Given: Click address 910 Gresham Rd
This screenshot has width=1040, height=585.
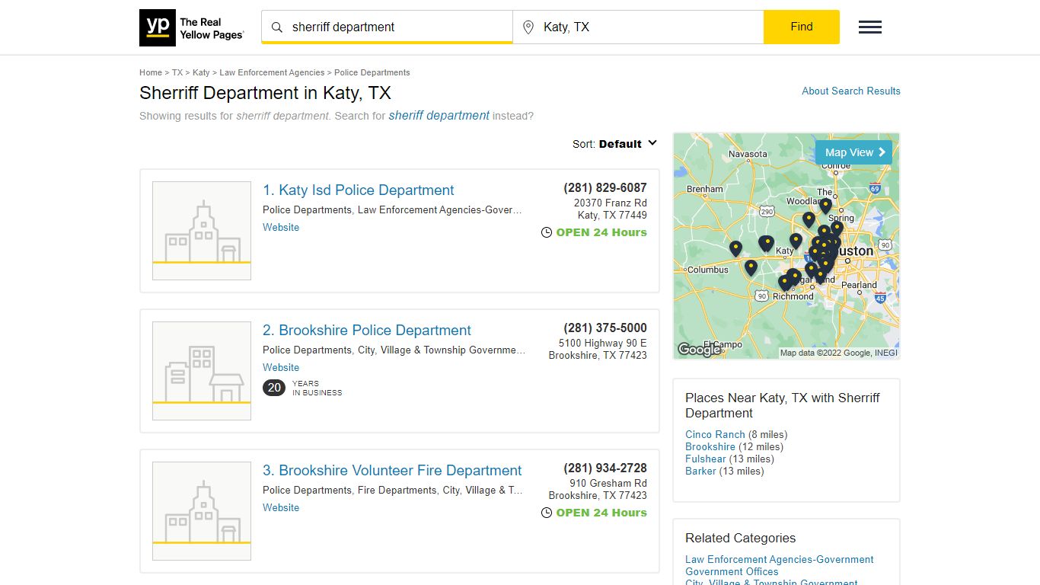Looking at the screenshot, I should 608,483.
